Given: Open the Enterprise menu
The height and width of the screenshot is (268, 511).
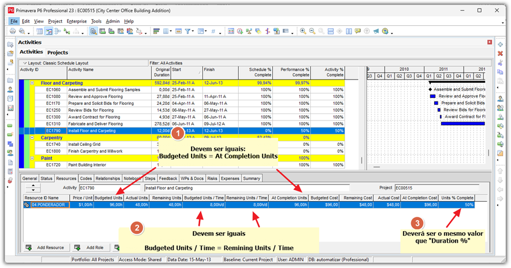Looking at the screenshot, I should pyautogui.click(x=77, y=21).
